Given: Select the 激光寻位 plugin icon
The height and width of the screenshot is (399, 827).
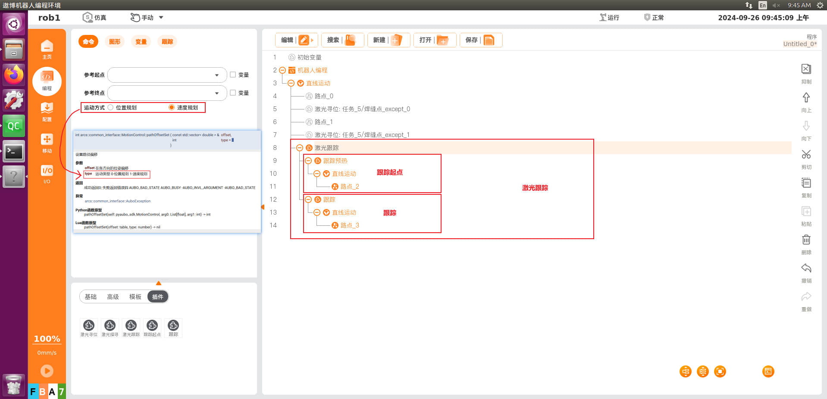Looking at the screenshot, I should [89, 325].
